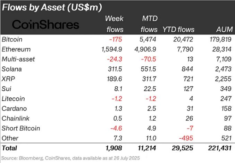
Task: Select the XRP row label
Action: (x=8, y=79)
